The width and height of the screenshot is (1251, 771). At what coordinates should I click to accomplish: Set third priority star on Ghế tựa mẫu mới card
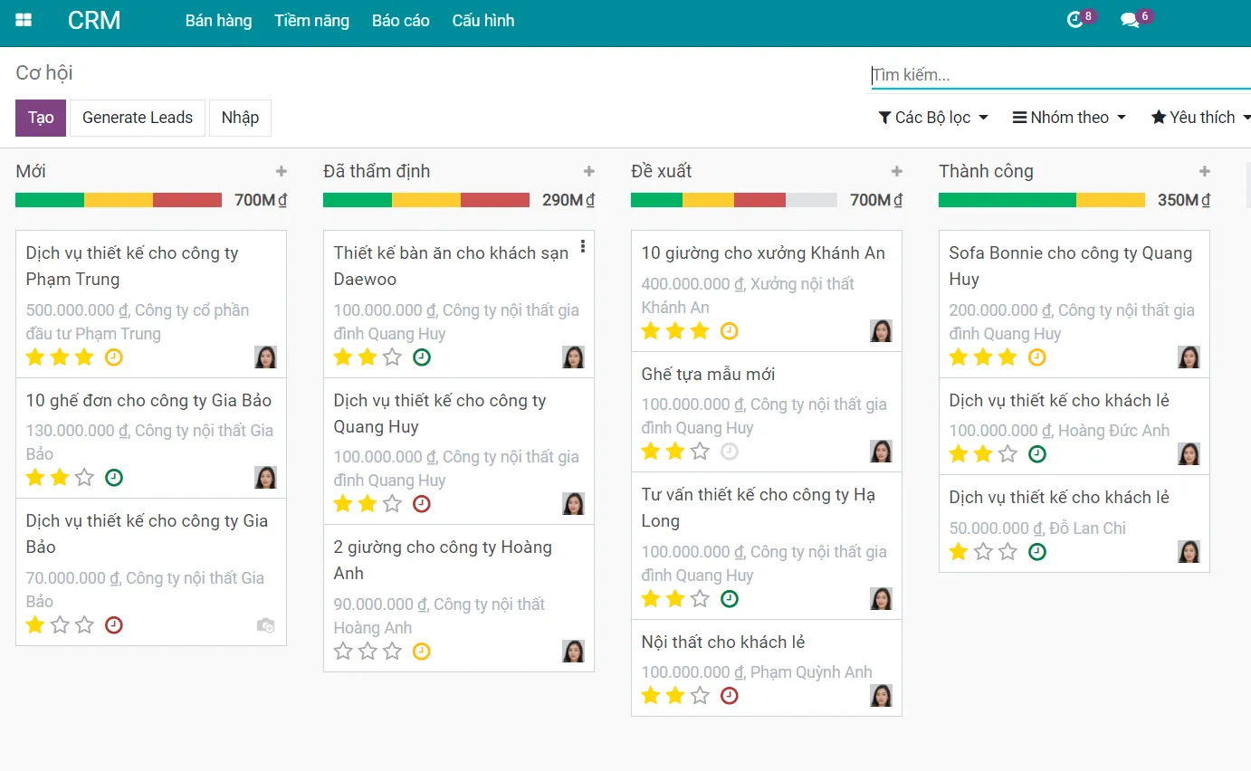click(x=700, y=451)
